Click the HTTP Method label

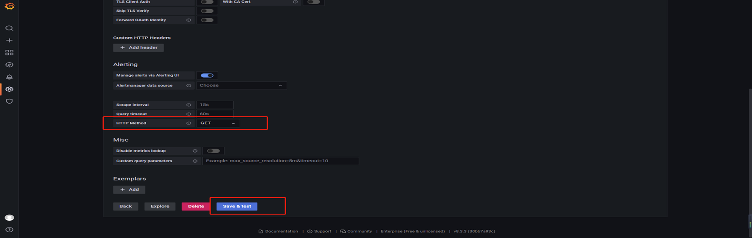click(x=131, y=123)
